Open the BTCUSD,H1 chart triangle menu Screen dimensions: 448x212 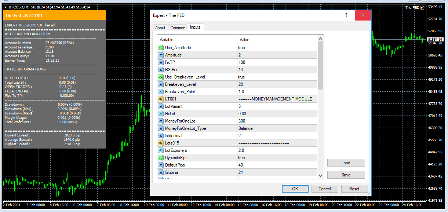coord(6,7)
